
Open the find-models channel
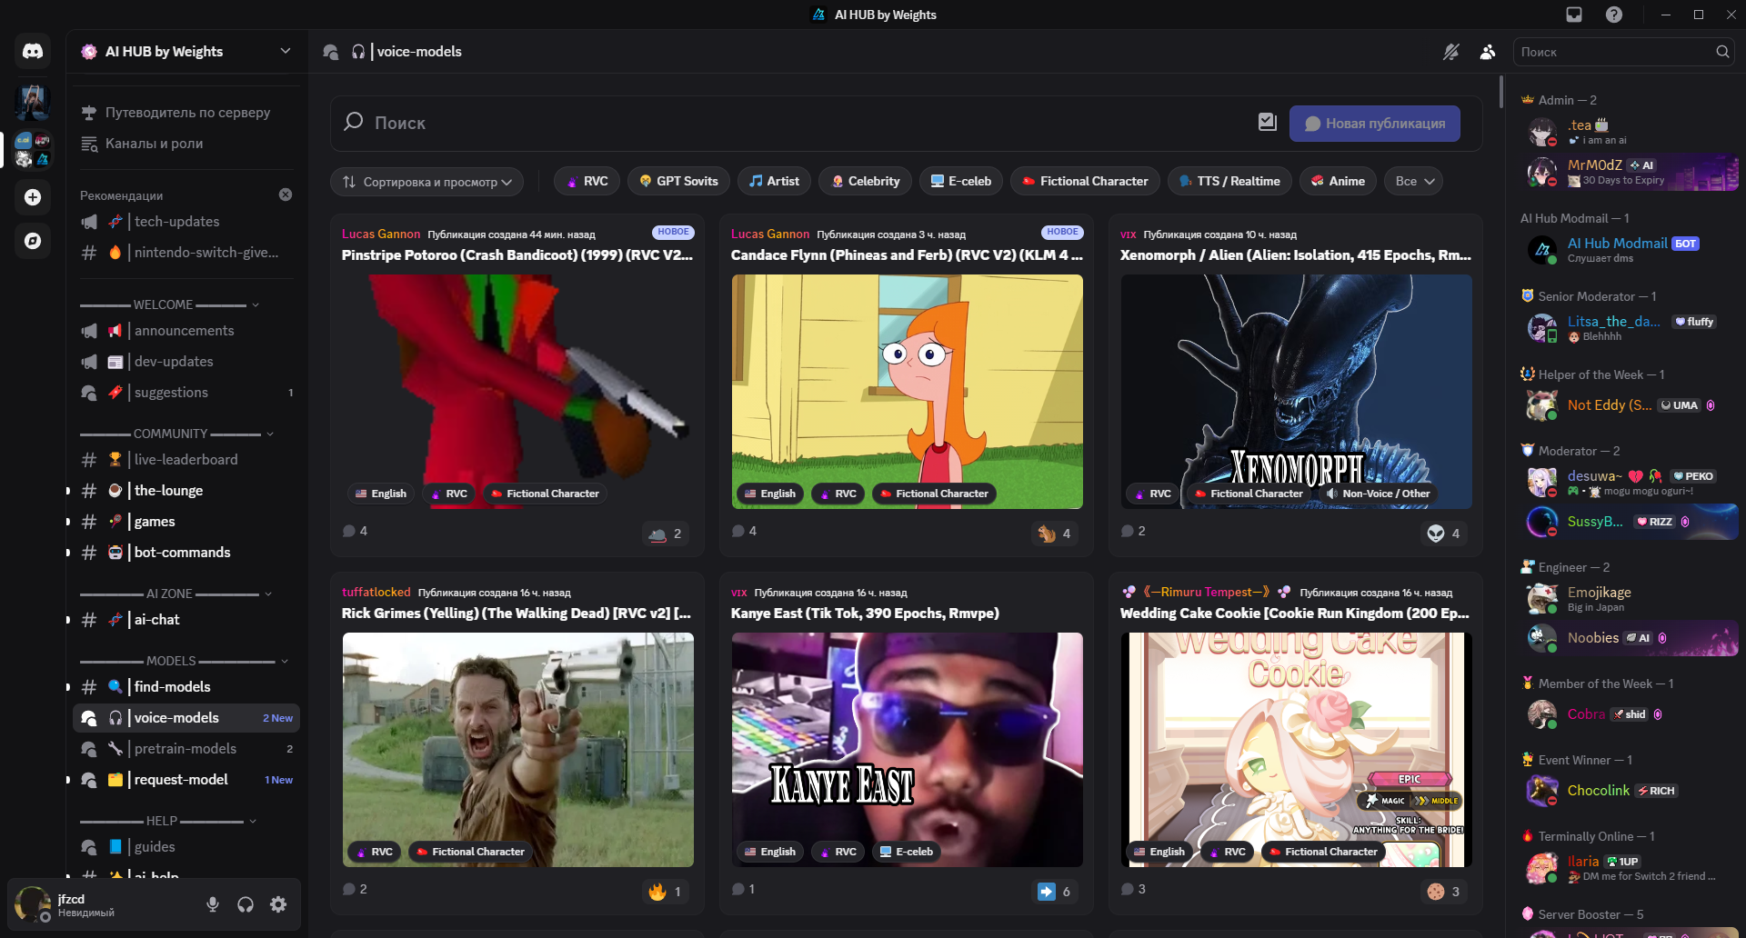(x=186, y=687)
